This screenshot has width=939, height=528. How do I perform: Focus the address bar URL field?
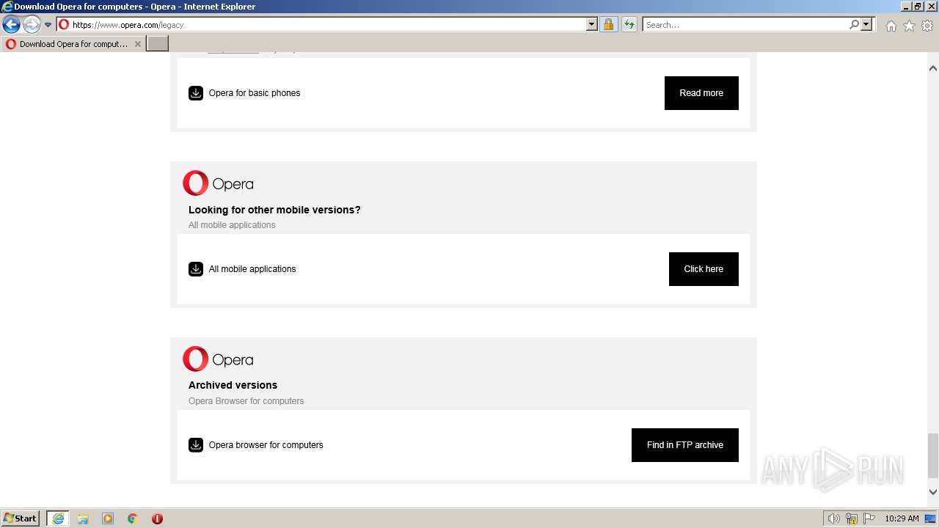pos(328,24)
